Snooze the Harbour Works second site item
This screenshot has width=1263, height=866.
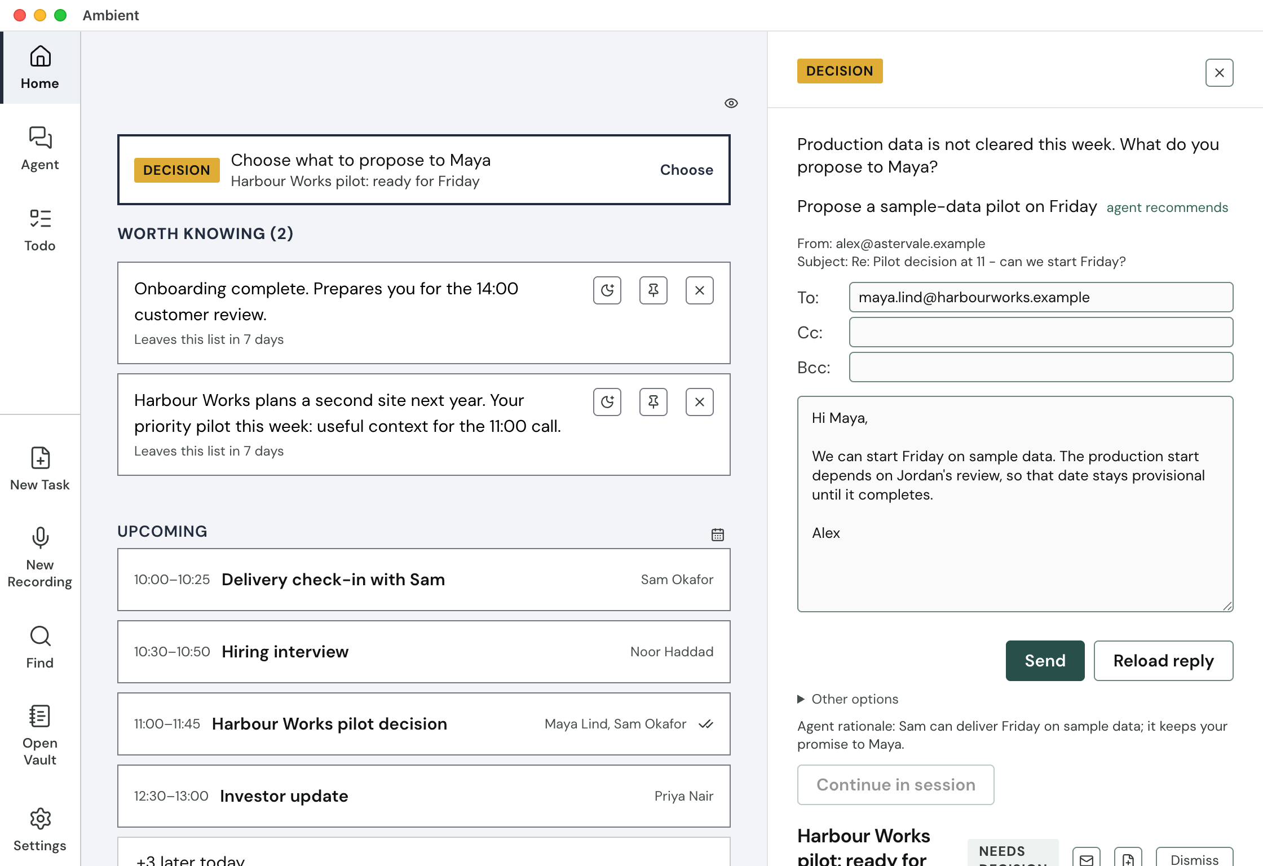pyautogui.click(x=607, y=402)
